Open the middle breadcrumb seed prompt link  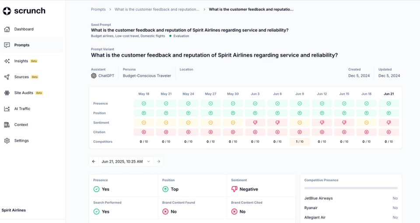point(157,9)
